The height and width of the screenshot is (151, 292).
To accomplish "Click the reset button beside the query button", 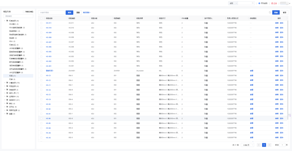I will (78, 12).
